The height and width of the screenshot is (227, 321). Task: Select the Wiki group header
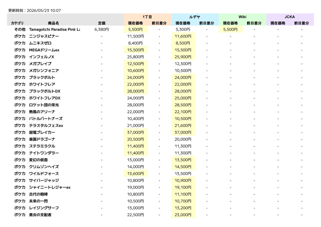point(242,17)
